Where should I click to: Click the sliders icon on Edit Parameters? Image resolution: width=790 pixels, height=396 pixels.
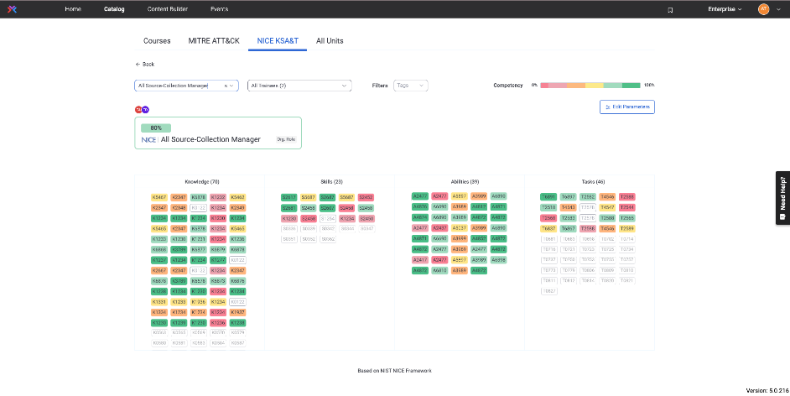(x=608, y=107)
